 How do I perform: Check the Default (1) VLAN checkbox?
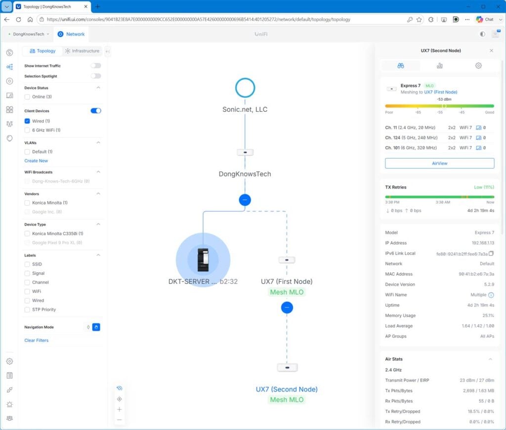coord(27,152)
